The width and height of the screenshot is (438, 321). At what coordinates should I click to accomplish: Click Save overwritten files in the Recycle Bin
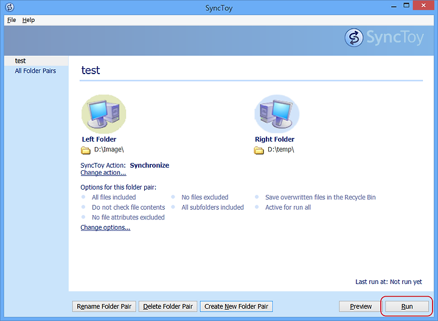321,198
